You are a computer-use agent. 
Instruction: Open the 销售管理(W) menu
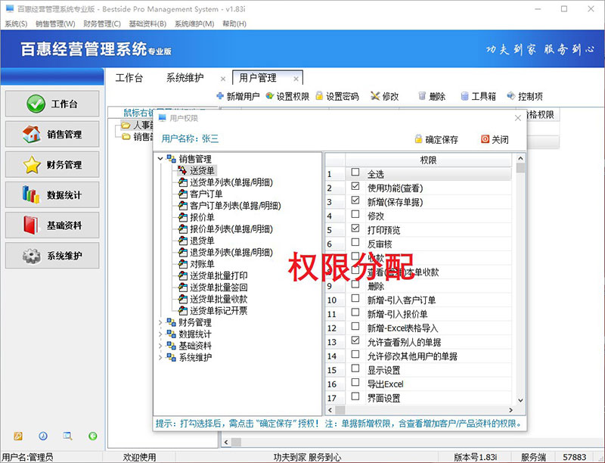(x=55, y=23)
